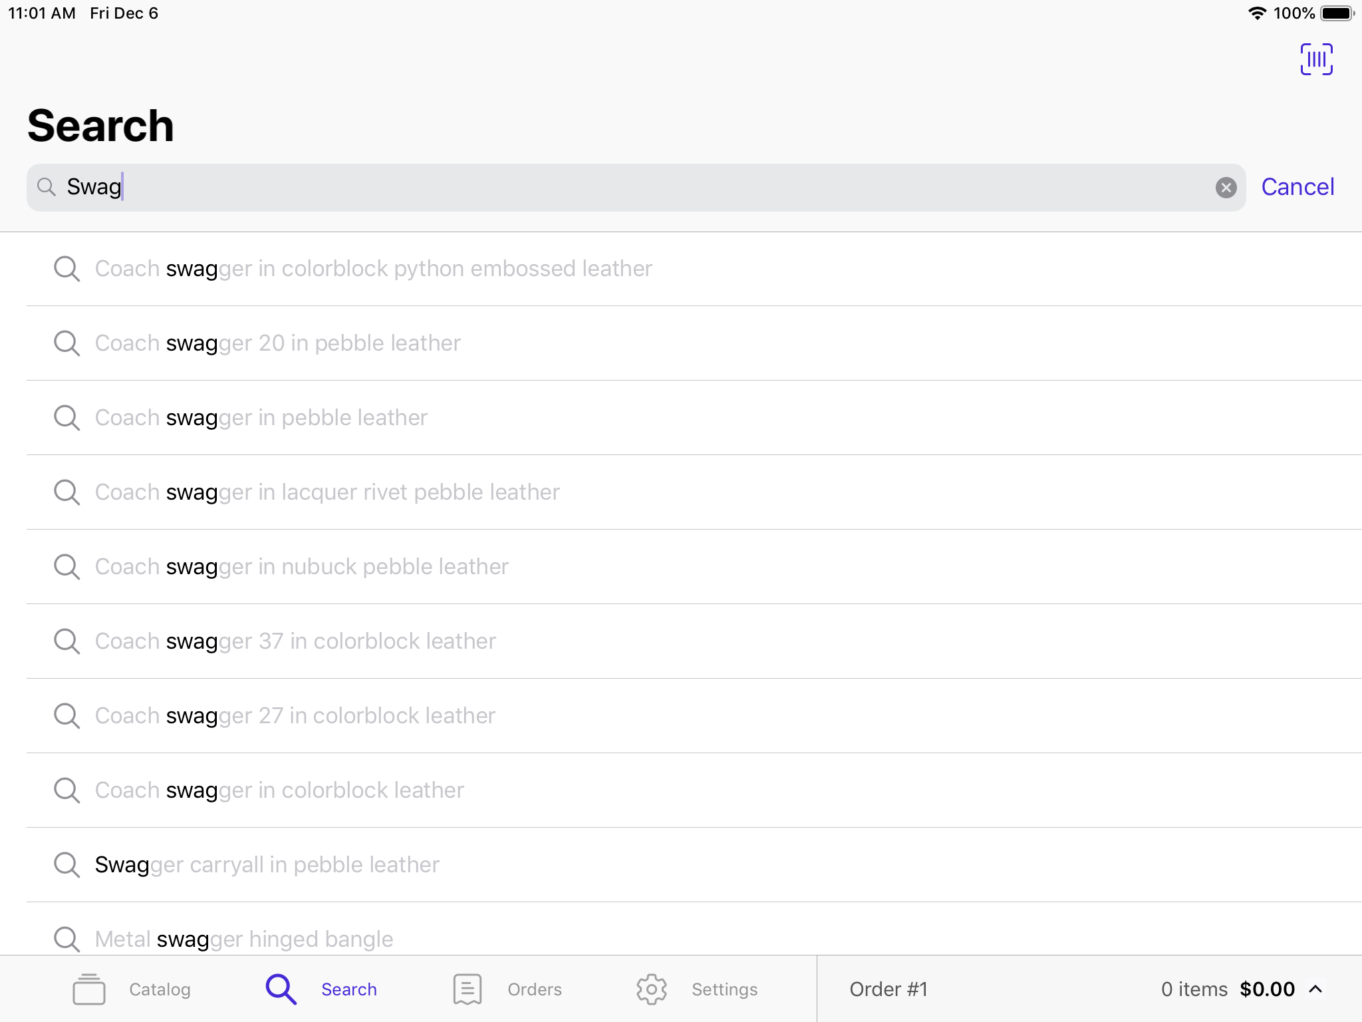
Task: Click search icon beside Swagger carryall suggestion
Action: [x=67, y=865]
